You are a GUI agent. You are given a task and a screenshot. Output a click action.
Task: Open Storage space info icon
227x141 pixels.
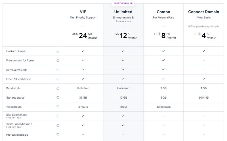click(x=58, y=98)
